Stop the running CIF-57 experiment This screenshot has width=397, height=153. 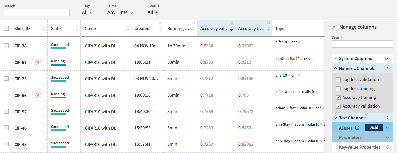click(x=38, y=62)
